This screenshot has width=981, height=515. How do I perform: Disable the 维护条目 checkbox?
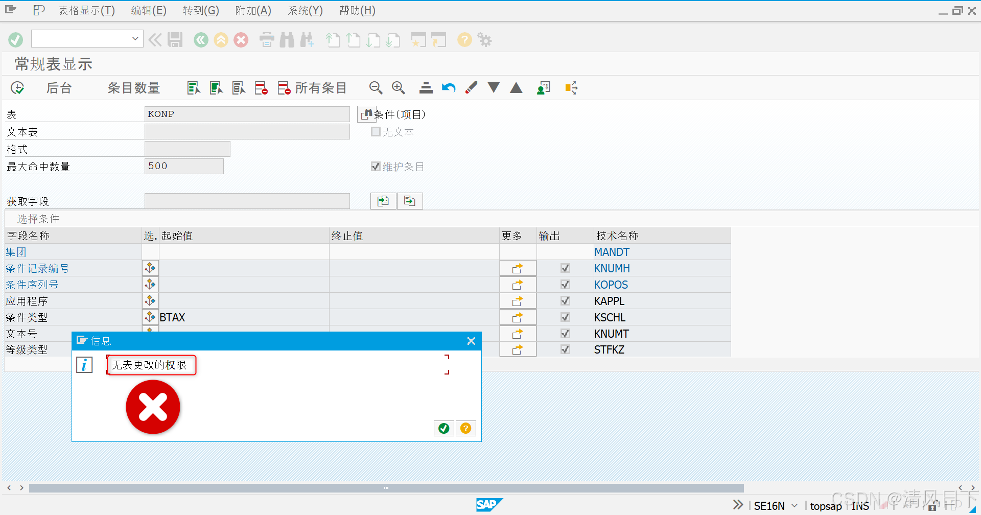coord(376,166)
